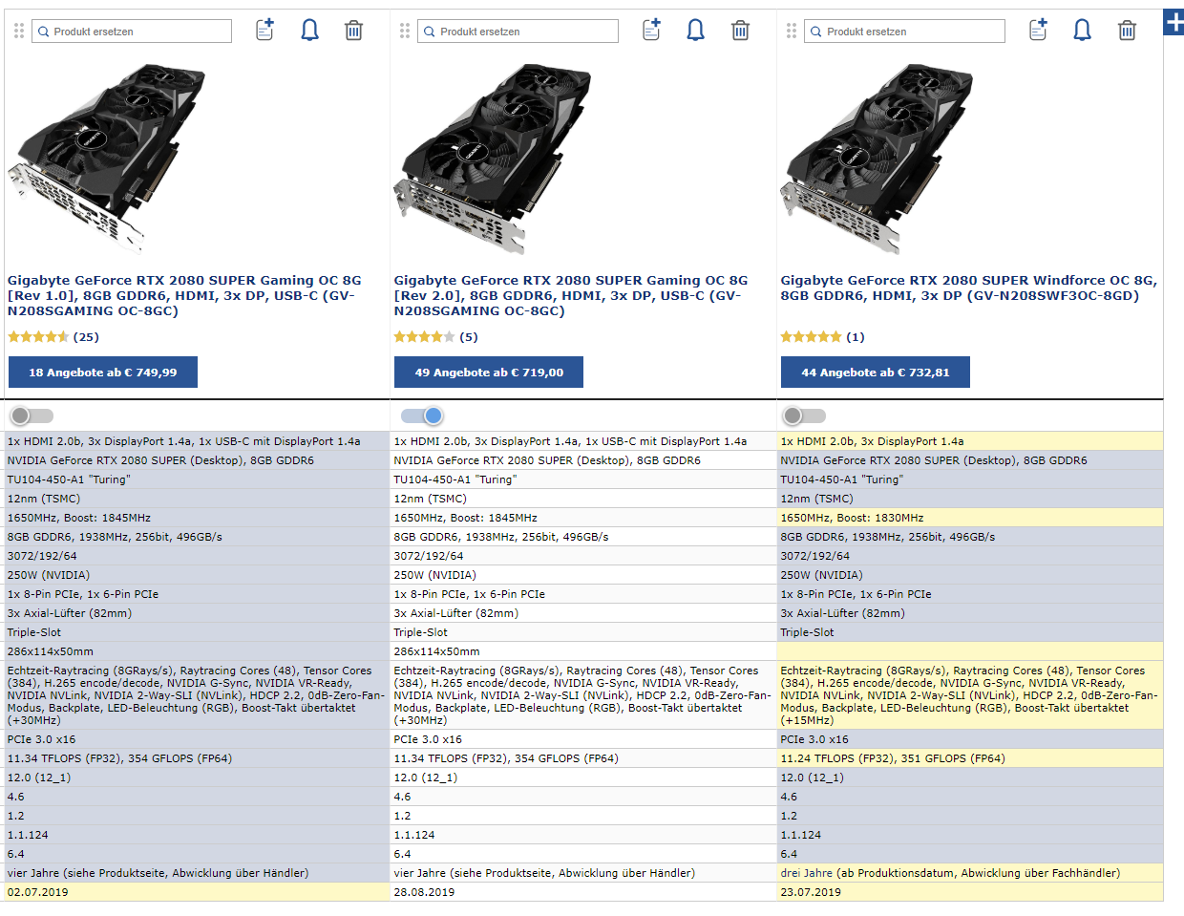The width and height of the screenshot is (1184, 916).
Task: Click search magnifier in third Produkt ersetzen field
Action: 816,32
